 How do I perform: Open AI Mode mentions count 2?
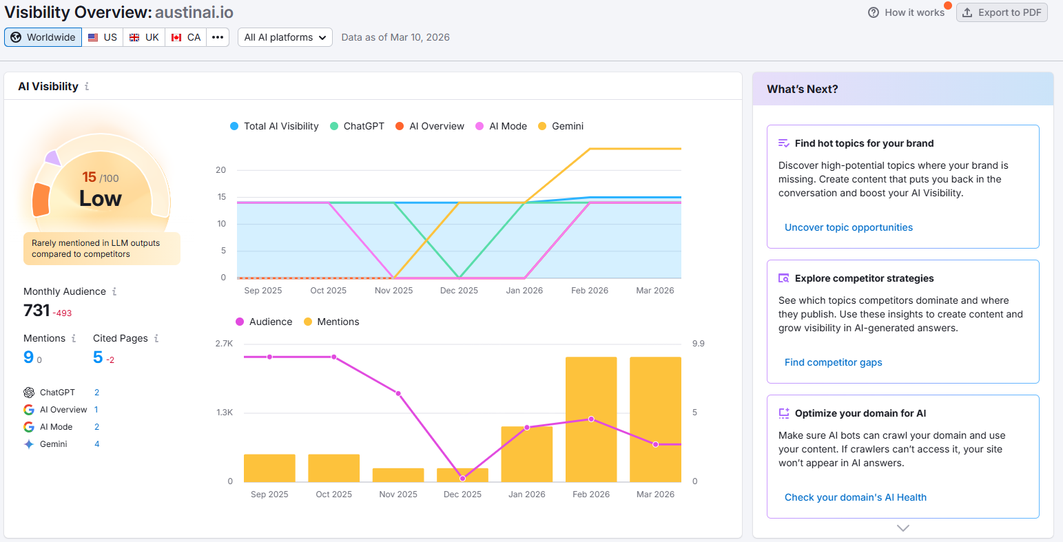(x=97, y=427)
